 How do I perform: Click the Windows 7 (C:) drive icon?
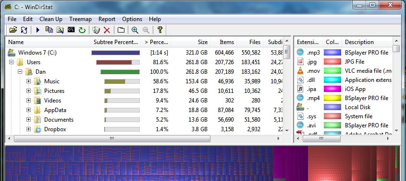click(x=12, y=53)
